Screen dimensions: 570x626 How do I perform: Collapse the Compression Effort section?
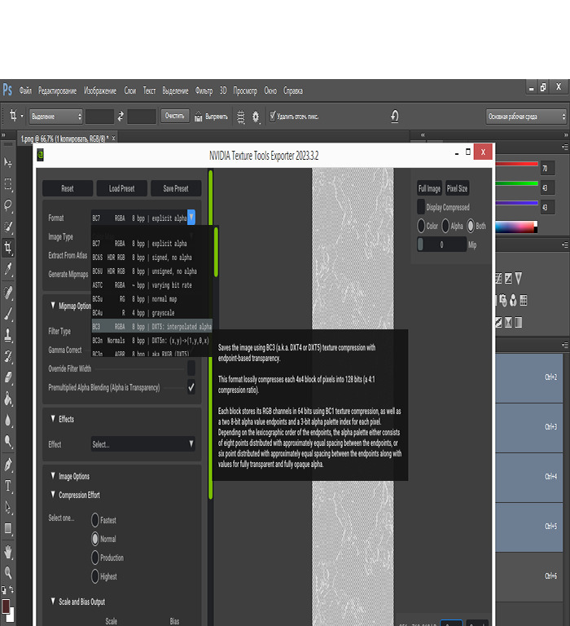click(x=53, y=494)
